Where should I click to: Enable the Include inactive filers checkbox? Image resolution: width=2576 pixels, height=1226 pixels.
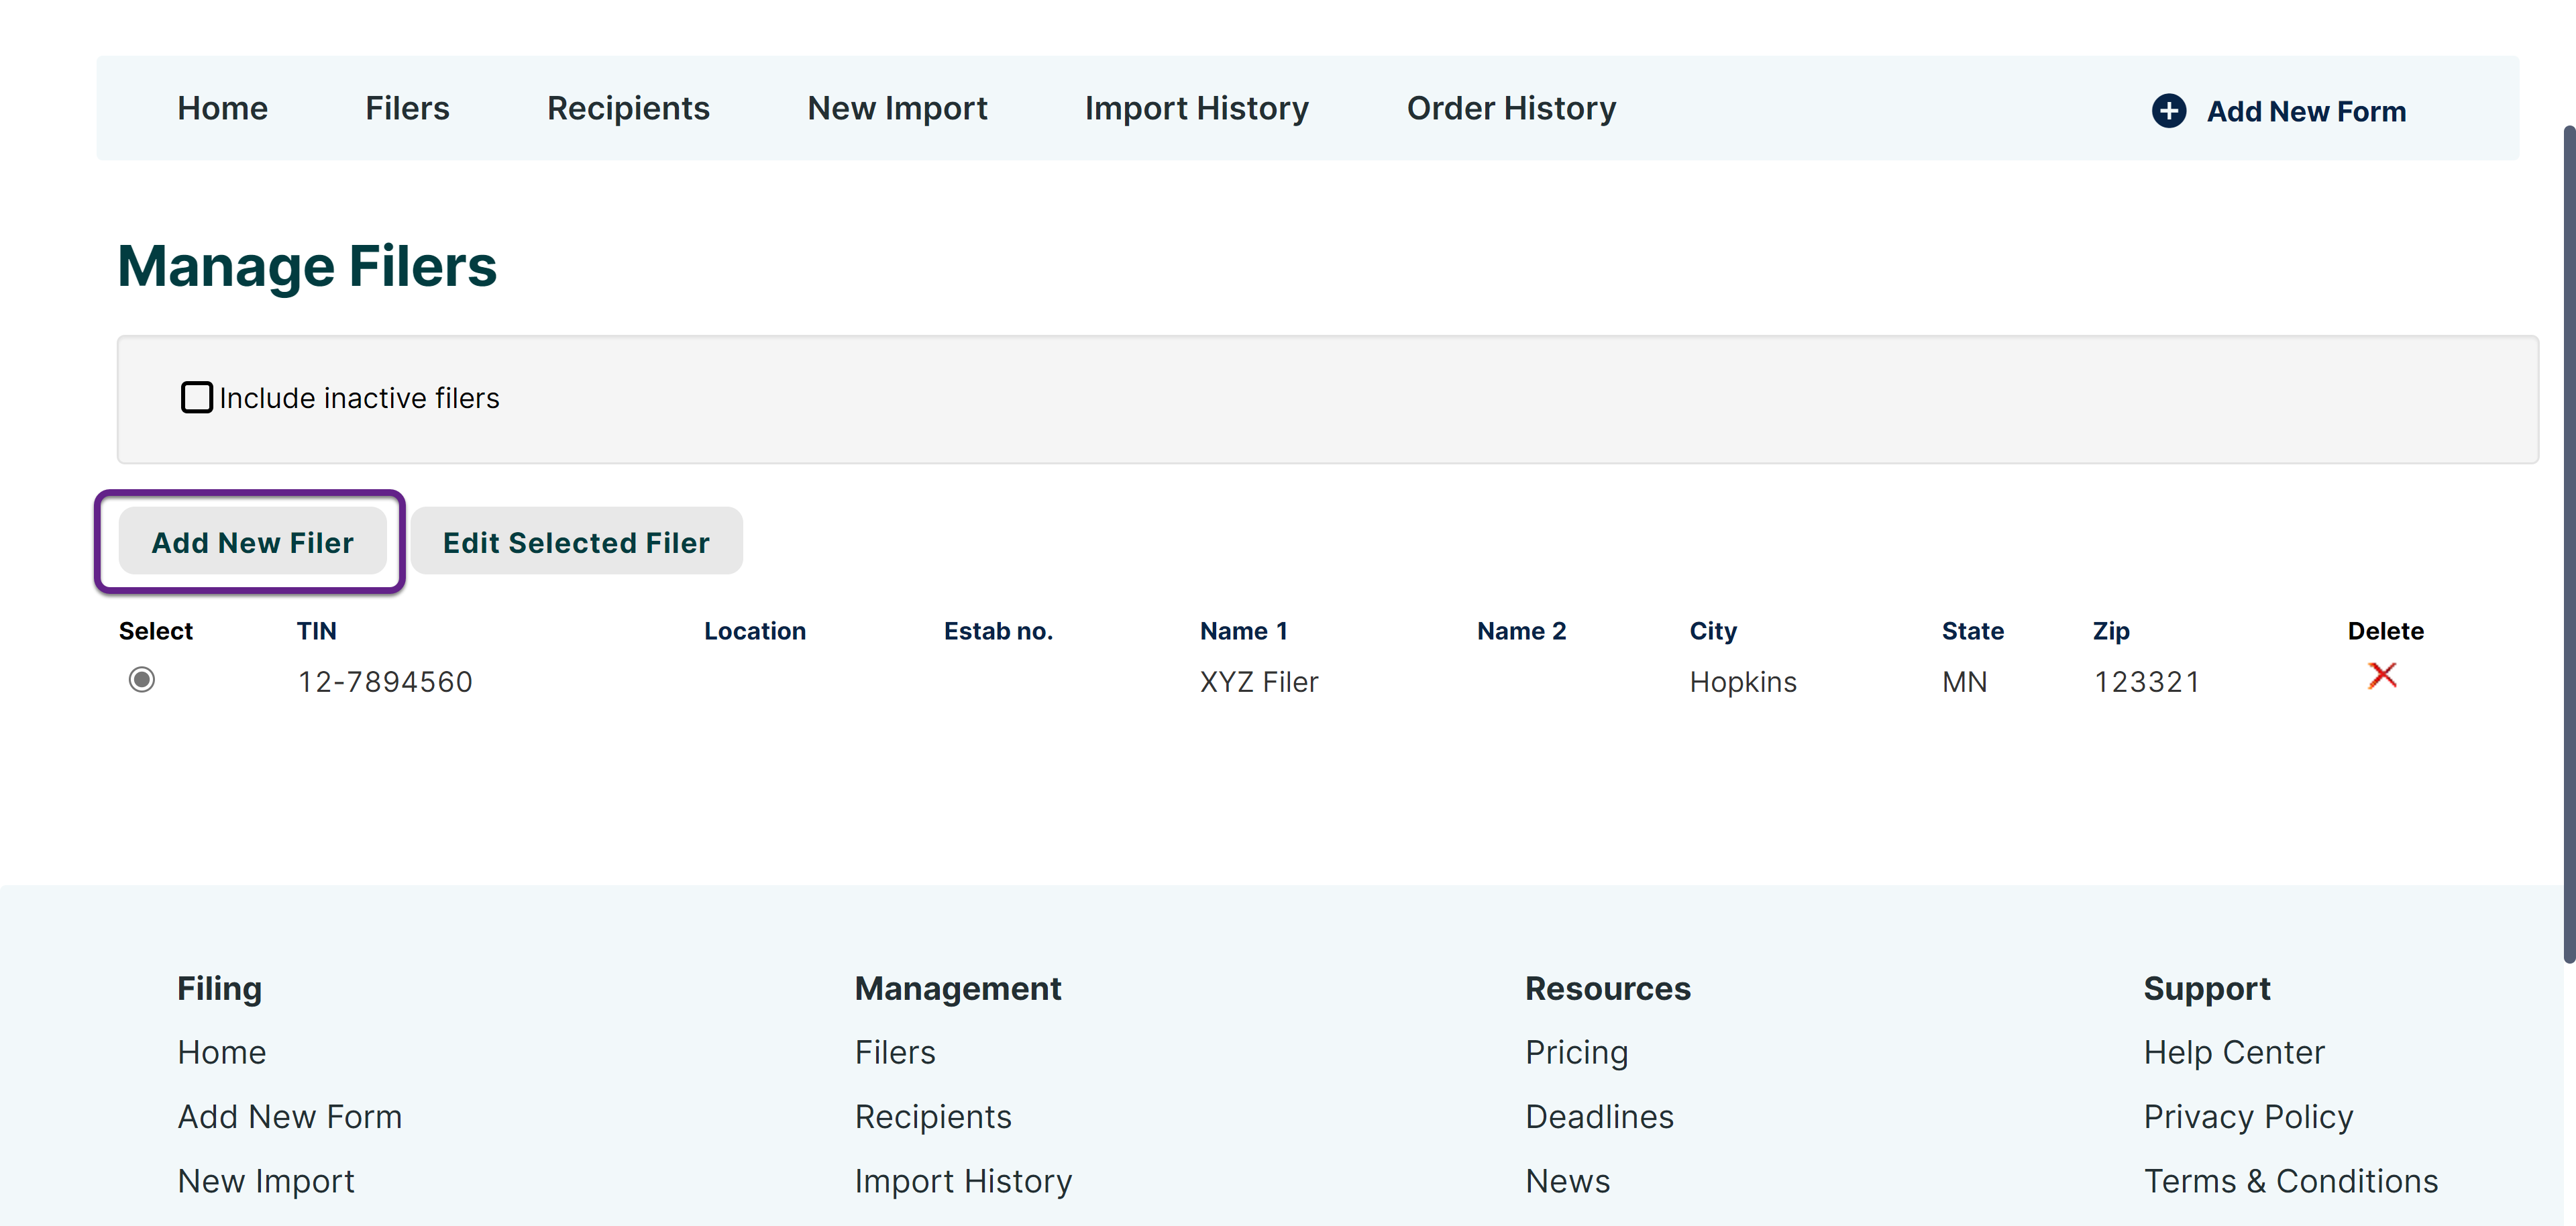[x=197, y=397]
